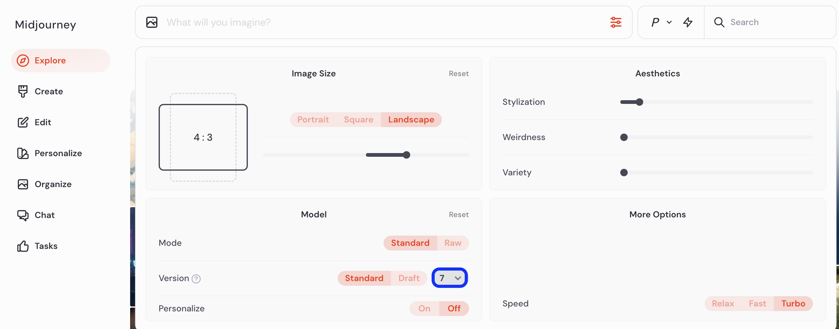Set speed to Relax
This screenshot has width=839, height=329.
[x=723, y=303]
